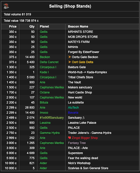Click the Total volume 81 019 row
Screen dimensions: 140x173
[x=70, y=15]
